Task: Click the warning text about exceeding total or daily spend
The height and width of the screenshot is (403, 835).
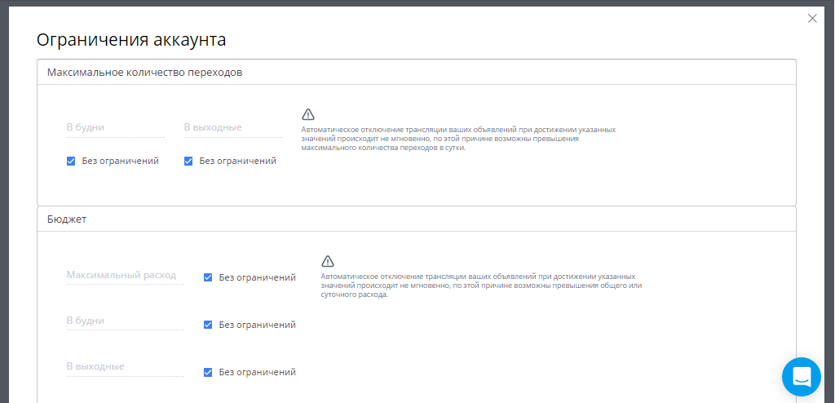Action: pos(481,286)
